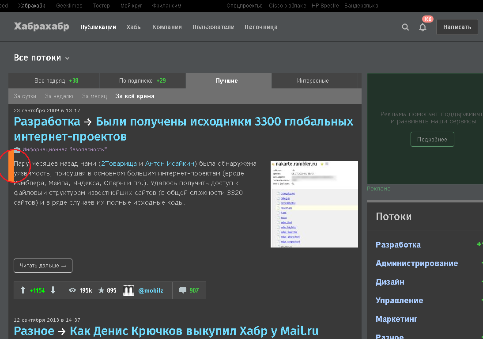Click the Читать дальше button
483x339 pixels.
tap(43, 266)
